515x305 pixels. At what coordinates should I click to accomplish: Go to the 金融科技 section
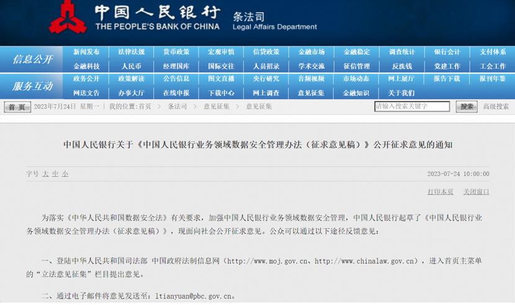click(x=86, y=66)
